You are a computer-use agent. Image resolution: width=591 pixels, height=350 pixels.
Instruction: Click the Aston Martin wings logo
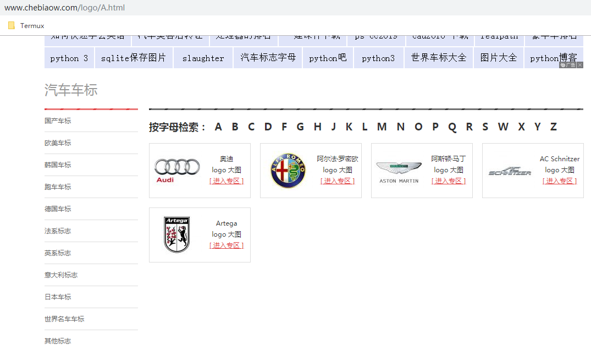coord(399,172)
